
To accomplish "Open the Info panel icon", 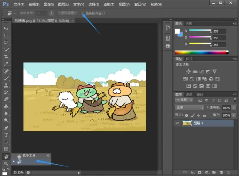I will pyautogui.click(x=168, y=46).
